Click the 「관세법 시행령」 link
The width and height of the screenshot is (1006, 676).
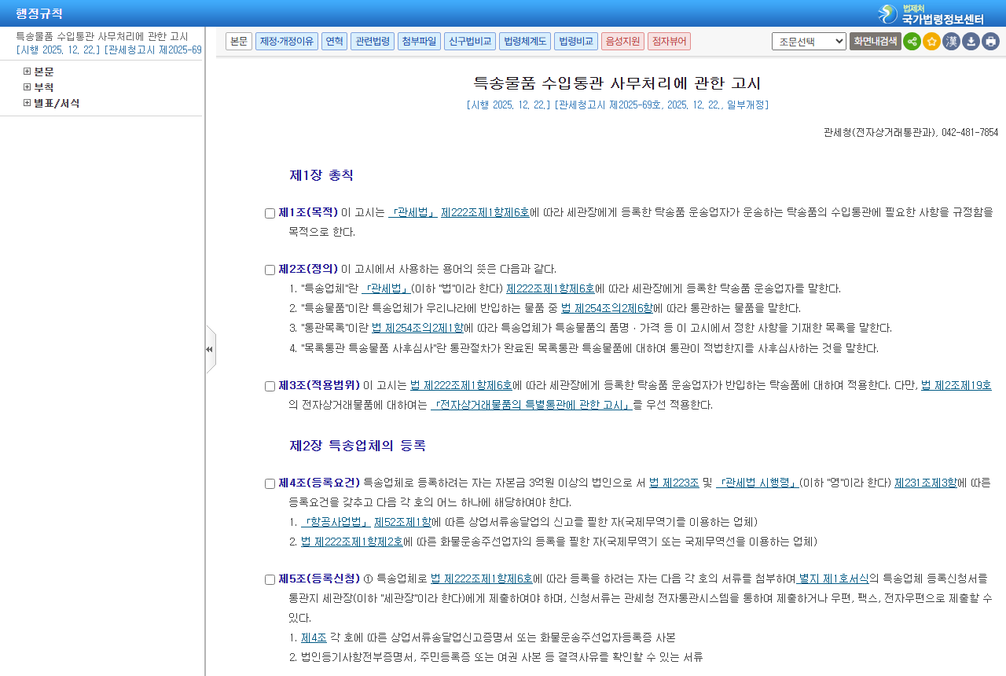758,483
